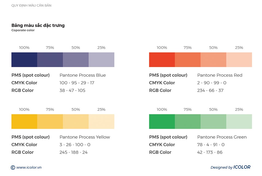Click the heading Bảng màu sắc đặc trưng
Image resolution: width=262 pixels, height=176 pixels.
38,25
